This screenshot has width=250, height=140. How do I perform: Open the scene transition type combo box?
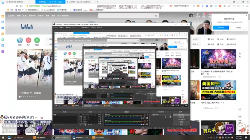click(161, 114)
